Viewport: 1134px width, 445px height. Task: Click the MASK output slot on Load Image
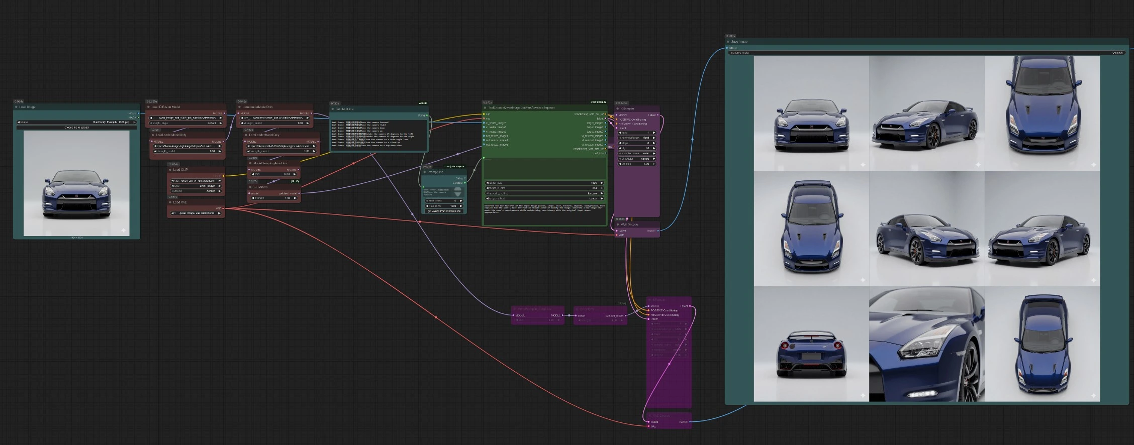138,118
